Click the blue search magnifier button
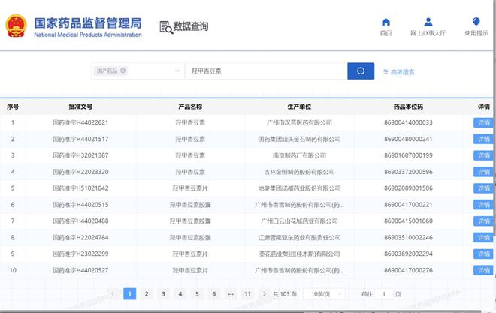Screen dimensions: 496x313 pyautogui.click(x=361, y=71)
